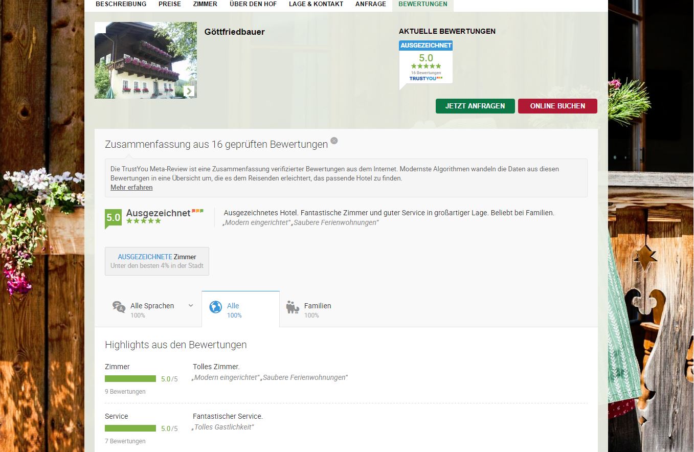Click the Online Buchen button
694x452 pixels.
point(557,106)
